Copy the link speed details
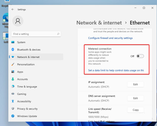157x126 pixels. tap(135, 110)
